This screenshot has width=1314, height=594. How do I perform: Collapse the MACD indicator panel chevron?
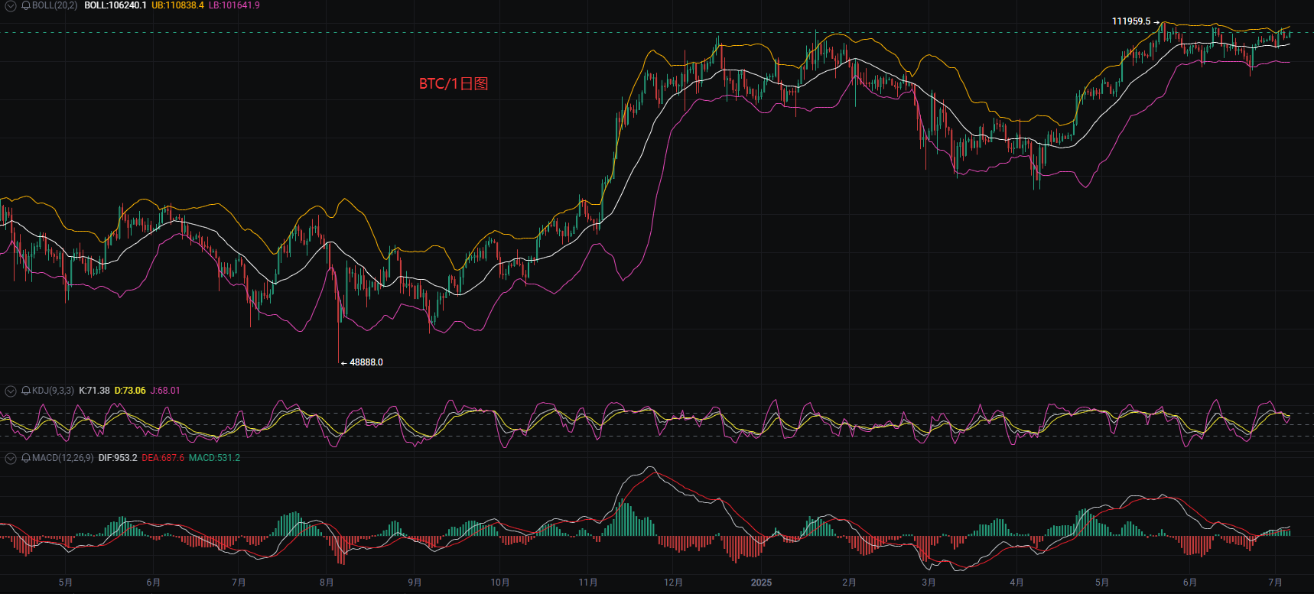click(11, 458)
